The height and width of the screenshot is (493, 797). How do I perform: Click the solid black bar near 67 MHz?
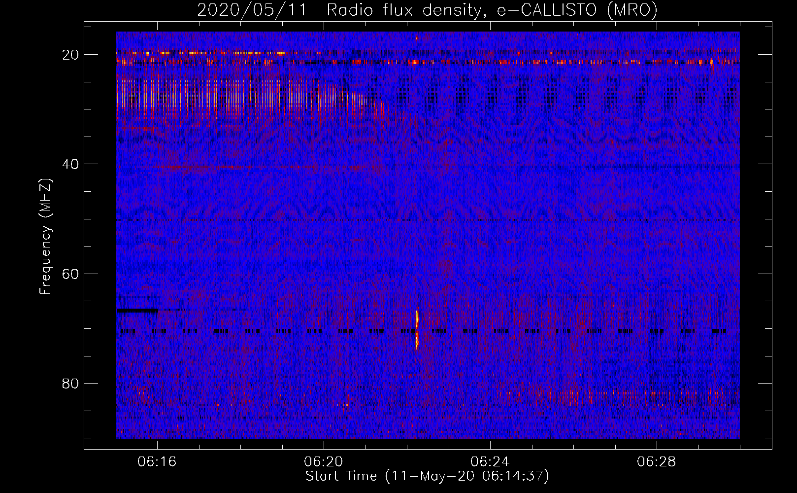tap(138, 311)
